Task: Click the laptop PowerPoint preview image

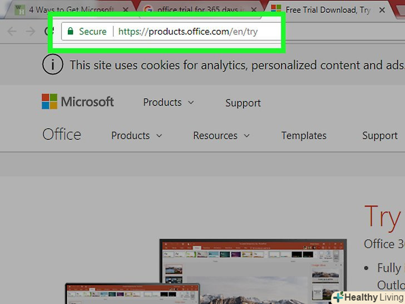Action: pos(132,293)
